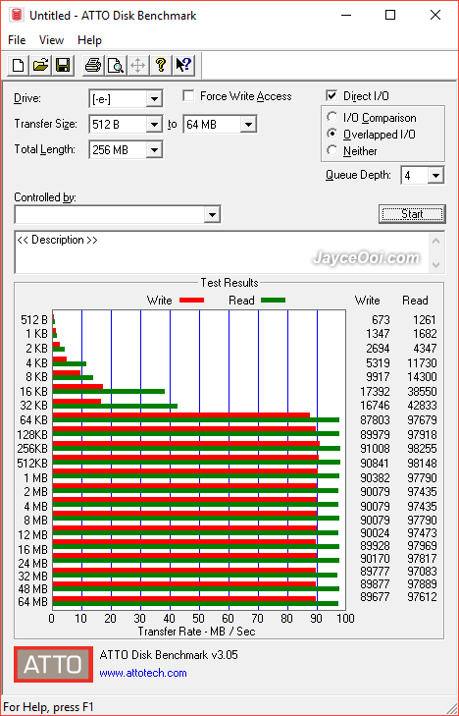Viewport: 459px width, 716px height.
Task: Print results using the printer icon
Action: point(93,65)
